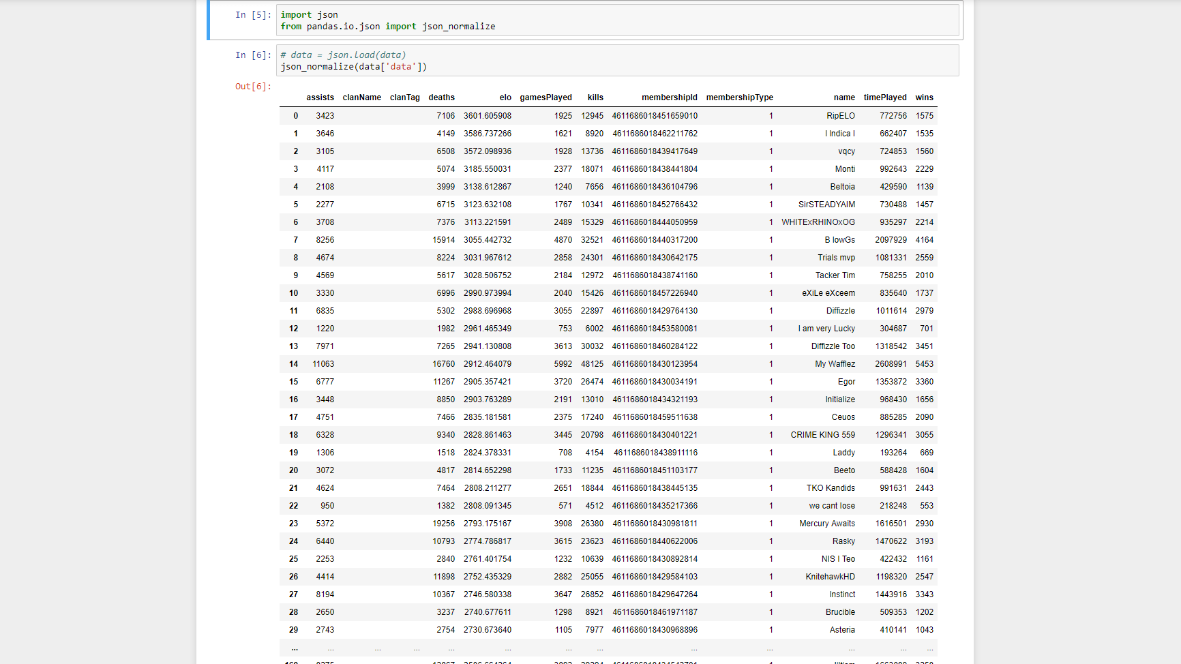Select the name cell Brucible
This screenshot has width=1181, height=664.
coord(841,612)
